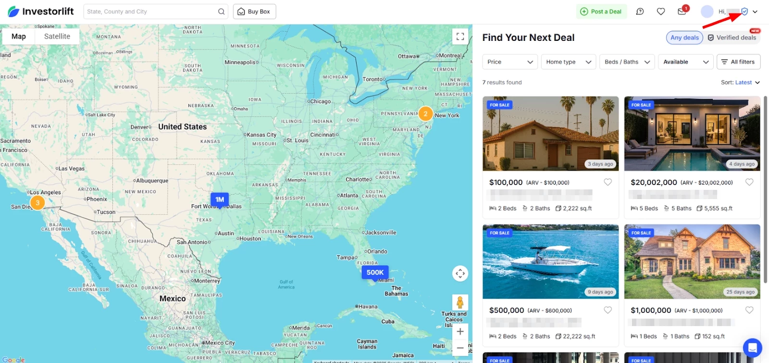Click the map recenter location icon
The width and height of the screenshot is (769, 363).
click(x=460, y=274)
